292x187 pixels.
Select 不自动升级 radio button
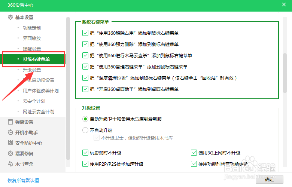(85, 130)
